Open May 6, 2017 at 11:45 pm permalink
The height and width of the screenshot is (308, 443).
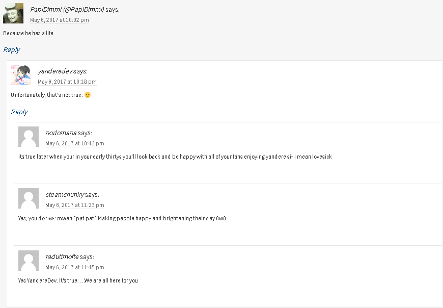click(75, 268)
